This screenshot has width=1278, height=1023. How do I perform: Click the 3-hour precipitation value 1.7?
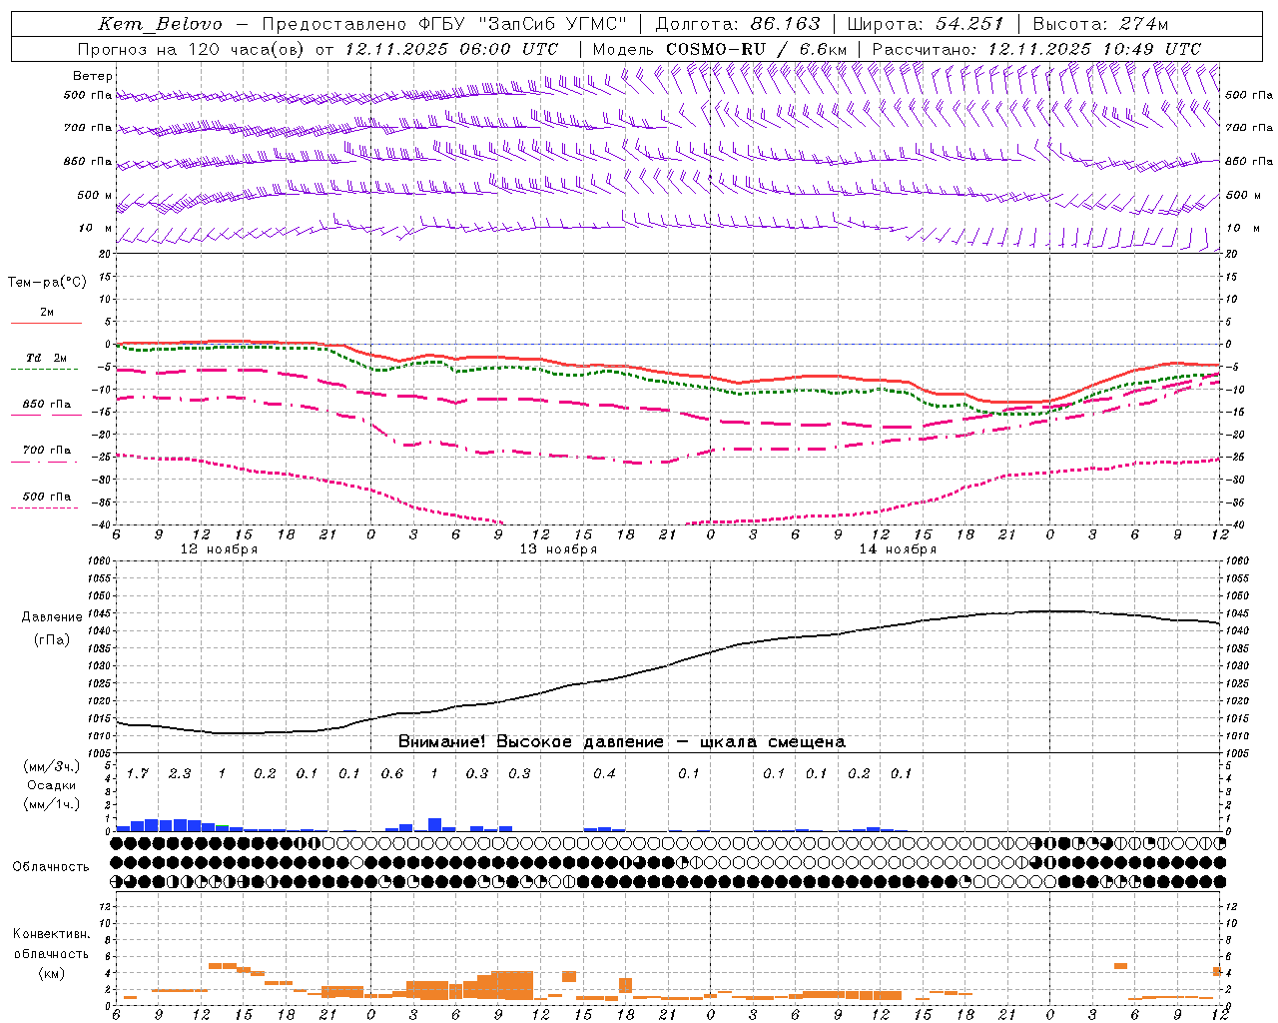pyautogui.click(x=138, y=773)
